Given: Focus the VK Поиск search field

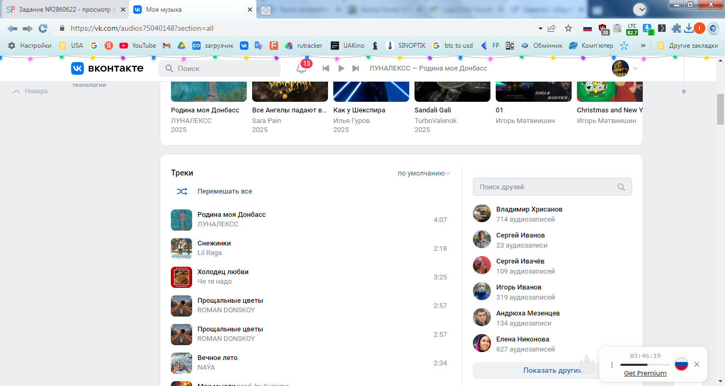Looking at the screenshot, I should tap(220, 68).
